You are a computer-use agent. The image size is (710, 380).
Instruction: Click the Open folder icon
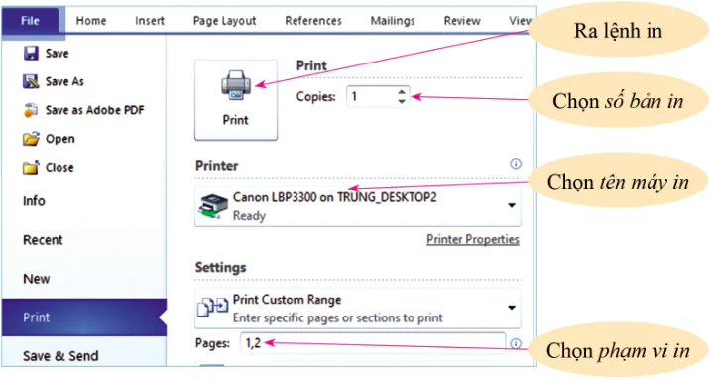point(31,139)
